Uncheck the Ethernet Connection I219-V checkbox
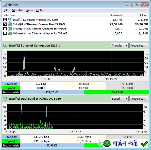The width and height of the screenshot is (151, 150). click(5, 24)
